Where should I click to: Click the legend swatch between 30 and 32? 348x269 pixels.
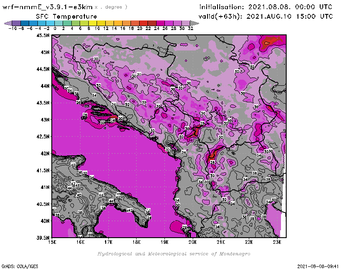186,23
